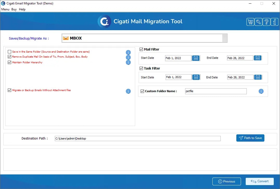Screen dimensions: 280x189
Task: Click the Previous button
Action: pyautogui.click(x=227, y=181)
